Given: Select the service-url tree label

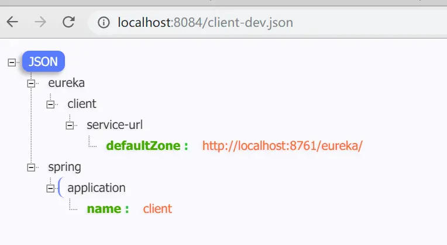Looking at the screenshot, I should coord(115,125).
